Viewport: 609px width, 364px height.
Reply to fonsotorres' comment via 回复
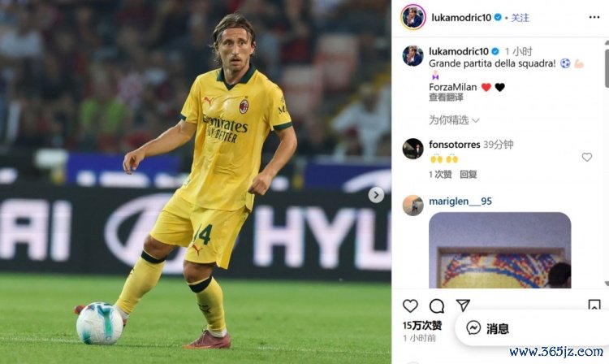click(x=468, y=175)
